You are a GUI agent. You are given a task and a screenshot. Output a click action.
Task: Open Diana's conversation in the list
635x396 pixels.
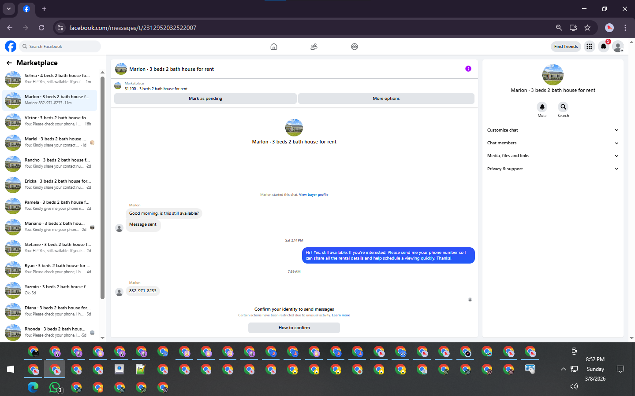pyautogui.click(x=50, y=312)
